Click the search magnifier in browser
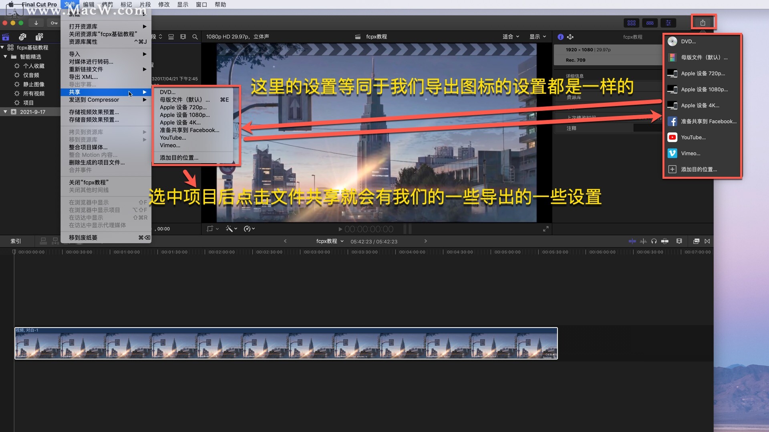 (x=195, y=37)
